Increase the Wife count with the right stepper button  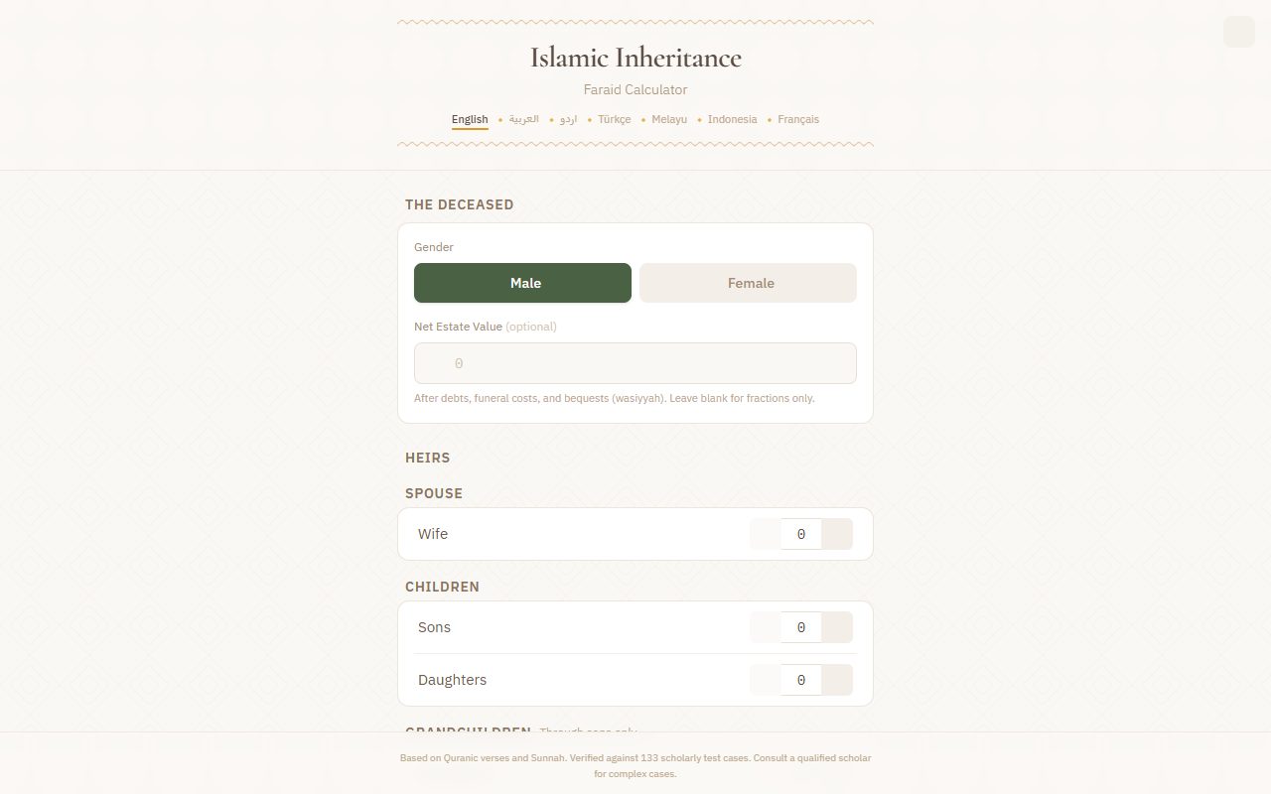click(x=837, y=534)
